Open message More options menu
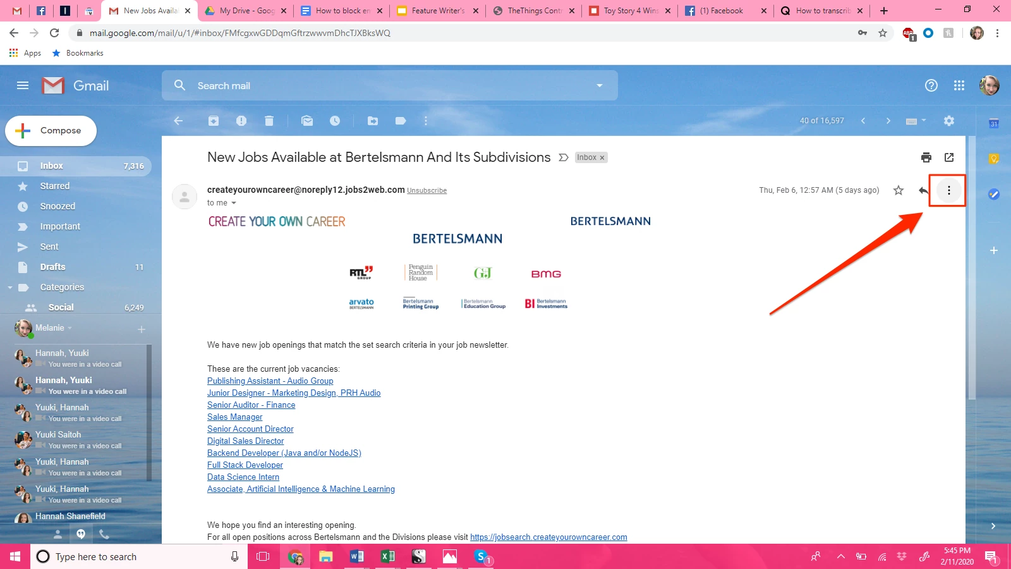The width and height of the screenshot is (1011, 569). (x=949, y=190)
